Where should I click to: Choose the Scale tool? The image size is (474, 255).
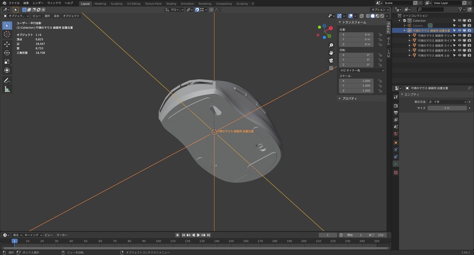click(7, 62)
